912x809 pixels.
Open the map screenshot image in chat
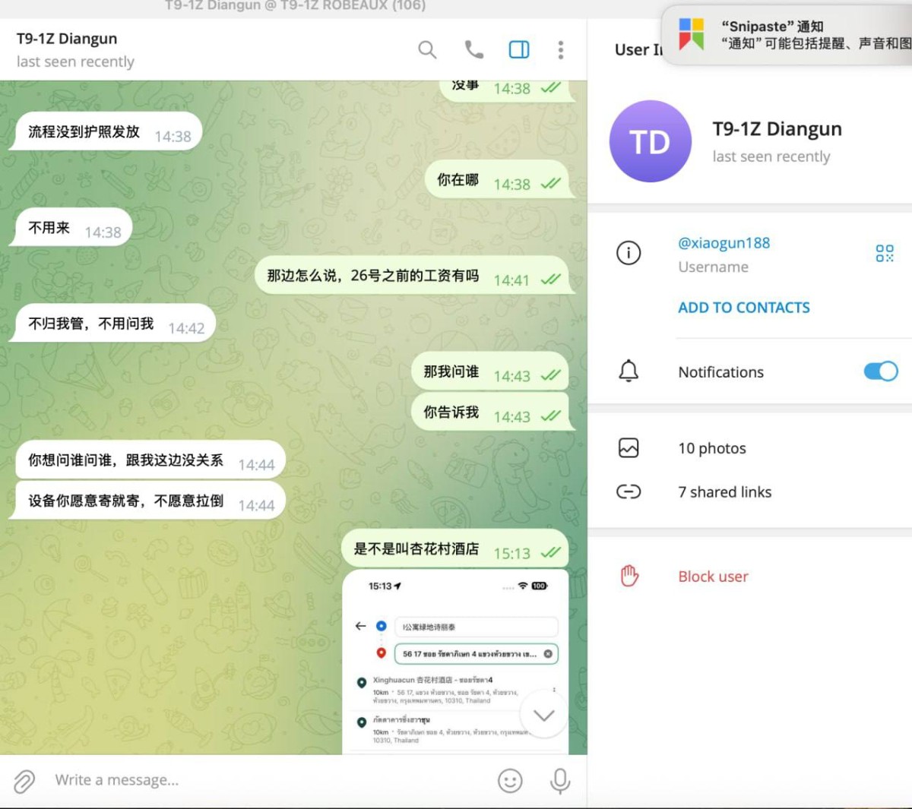[455, 662]
